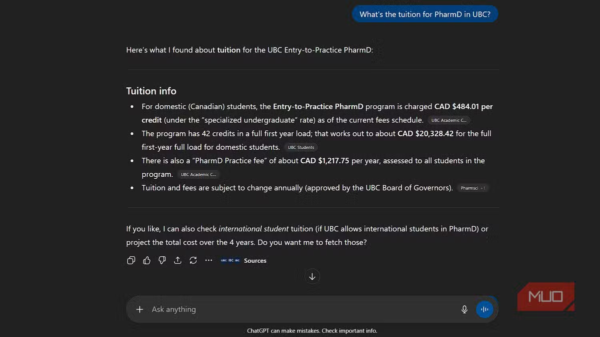Image resolution: width=600 pixels, height=337 pixels.
Task: Give the response a thumbs up
Action: (146, 260)
